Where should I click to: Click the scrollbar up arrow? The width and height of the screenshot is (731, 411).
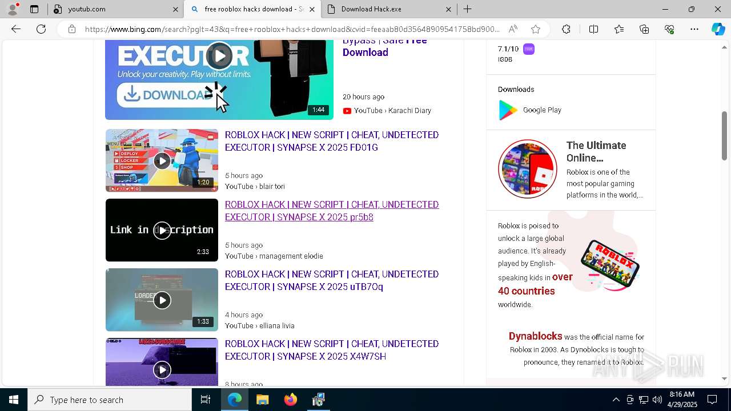click(724, 47)
